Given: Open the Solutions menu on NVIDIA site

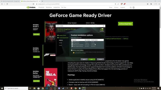Looking at the screenshot, I should [x=49, y=7].
